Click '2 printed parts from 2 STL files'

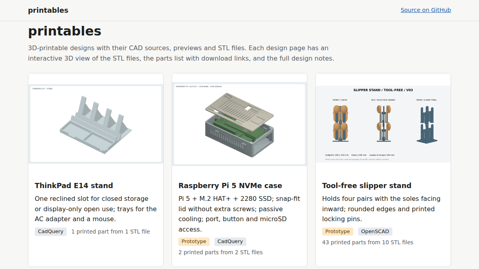click(220, 252)
